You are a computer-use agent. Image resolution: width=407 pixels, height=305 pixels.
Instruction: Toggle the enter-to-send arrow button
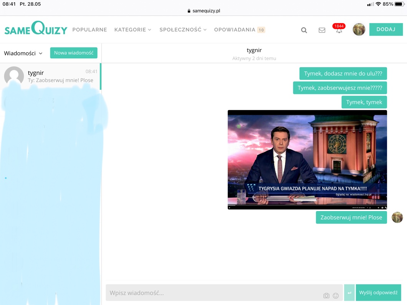349,293
